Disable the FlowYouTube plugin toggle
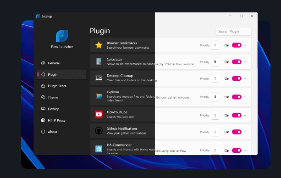The width and height of the screenshot is (281, 178). [x=237, y=115]
